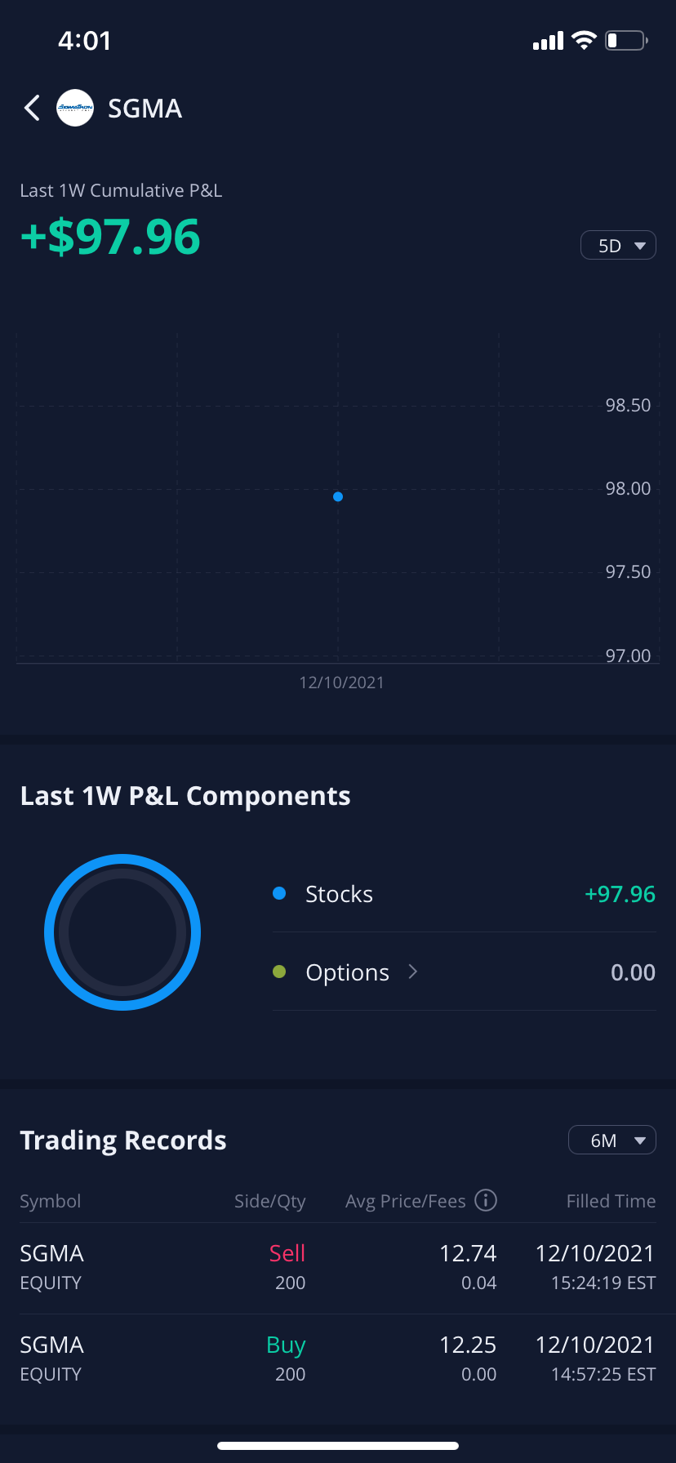676x1463 pixels.
Task: Tap the Wi-Fi status icon
Action: pyautogui.click(x=584, y=40)
